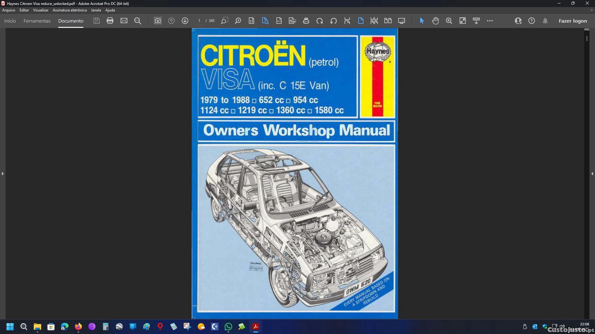This screenshot has width=595, height=334.
Task: Click the snapshot camera tool
Action: coord(157,21)
